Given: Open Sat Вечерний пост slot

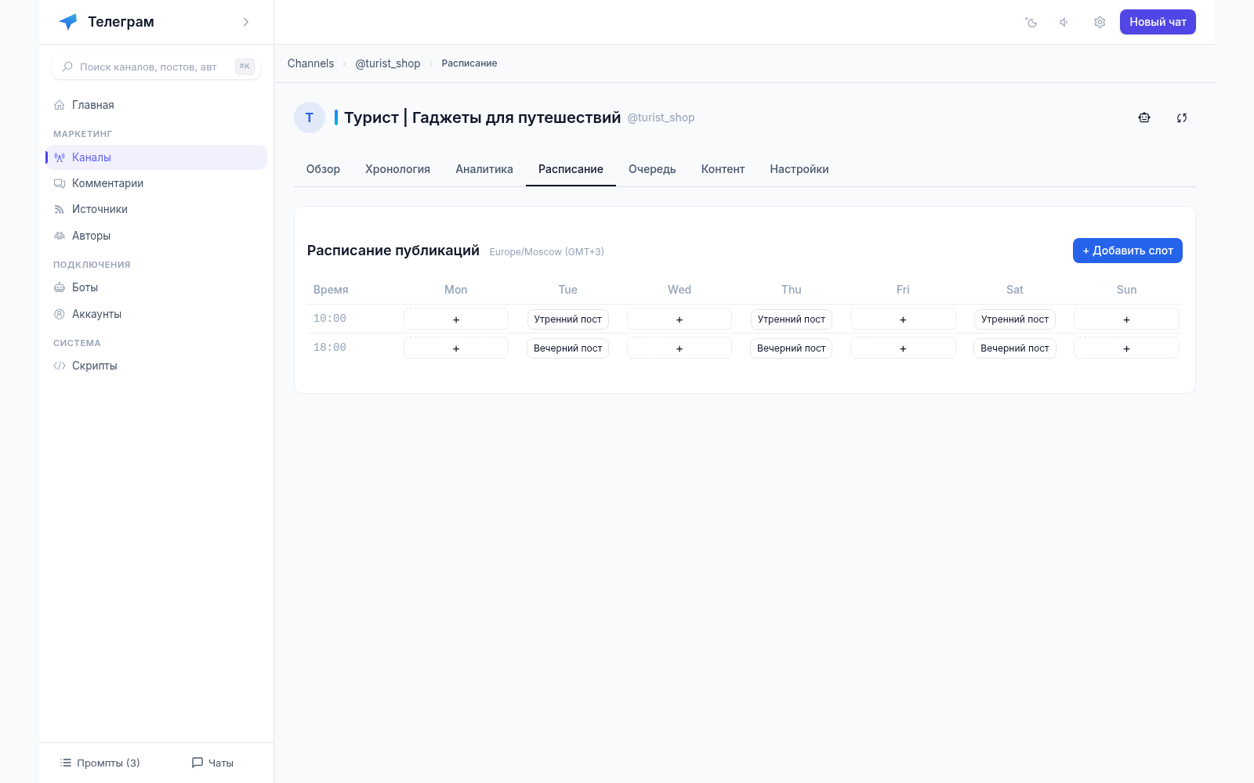Looking at the screenshot, I should tap(1015, 348).
